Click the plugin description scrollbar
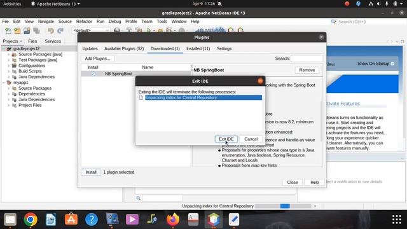The width and height of the screenshot is (407, 229). pyautogui.click(x=322, y=121)
